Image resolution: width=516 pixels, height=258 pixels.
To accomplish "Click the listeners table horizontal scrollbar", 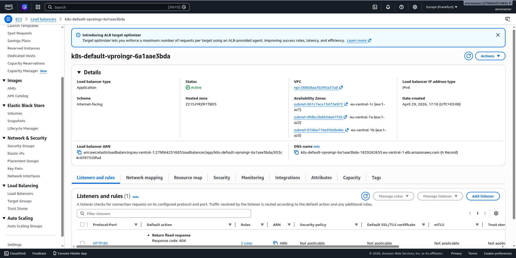I will tap(238, 246).
